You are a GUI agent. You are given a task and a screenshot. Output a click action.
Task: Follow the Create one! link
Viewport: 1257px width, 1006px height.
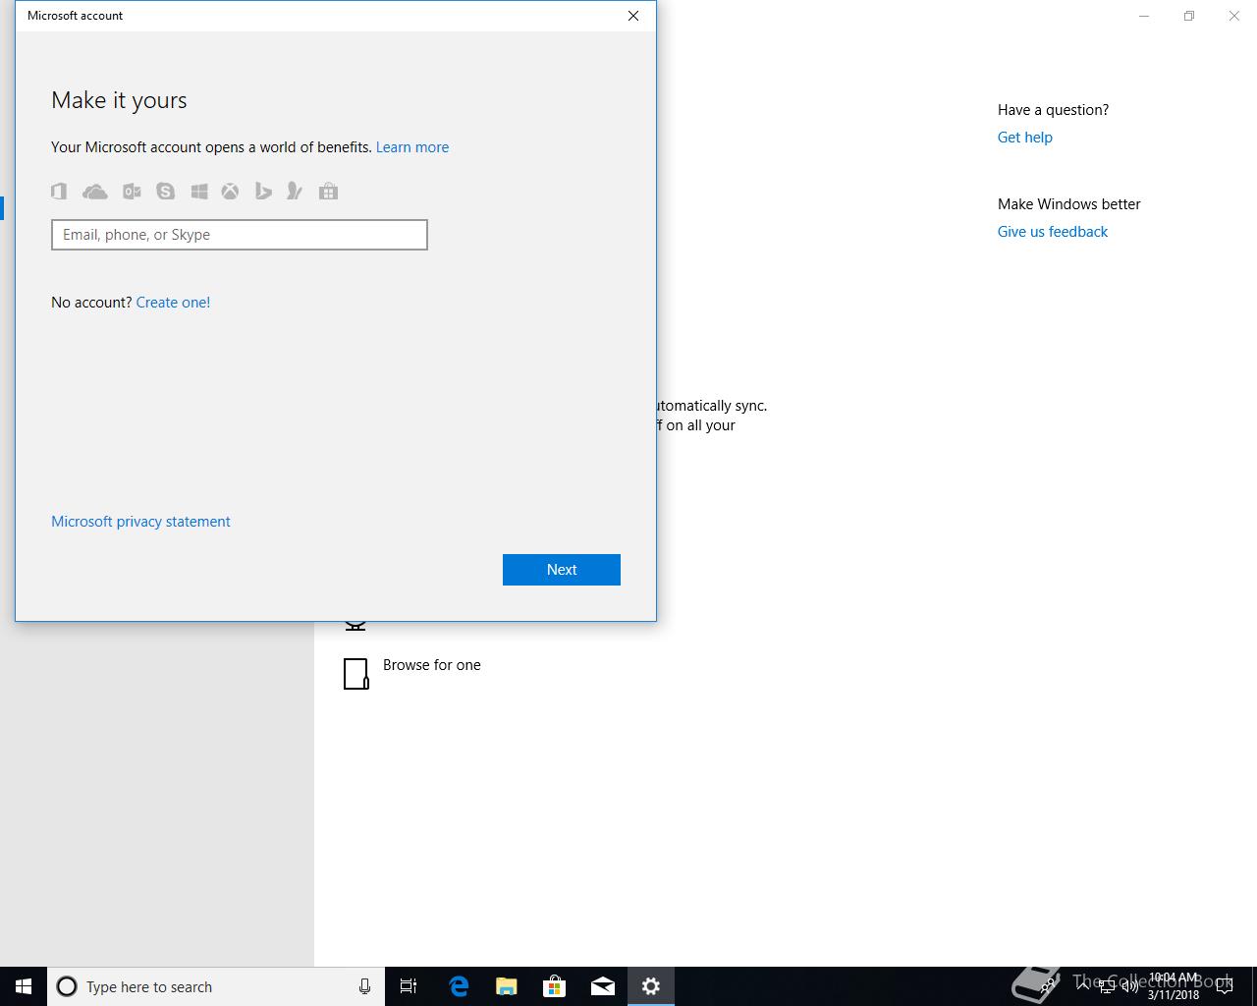(173, 303)
